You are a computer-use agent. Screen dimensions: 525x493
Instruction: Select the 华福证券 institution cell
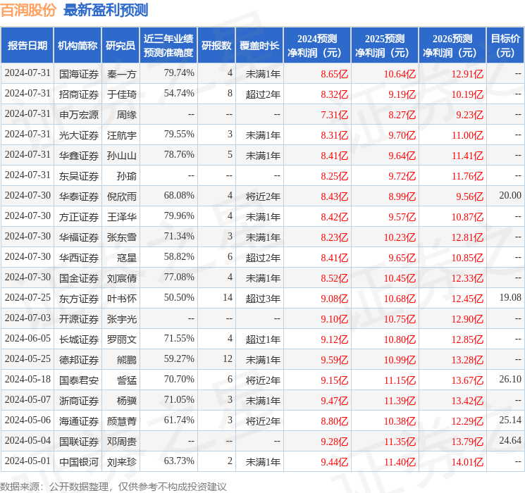pos(79,237)
